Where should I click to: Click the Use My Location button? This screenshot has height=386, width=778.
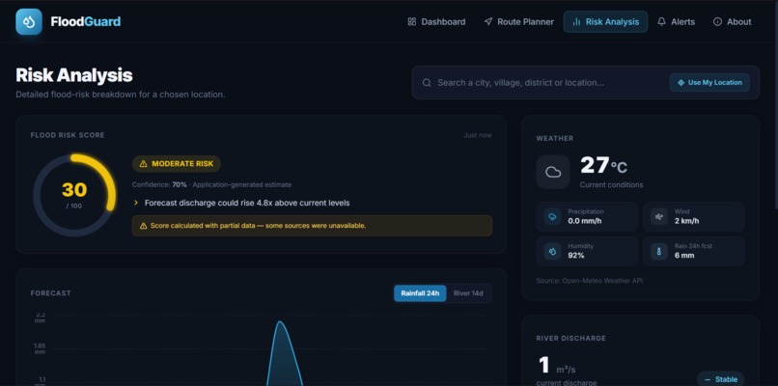coord(709,83)
